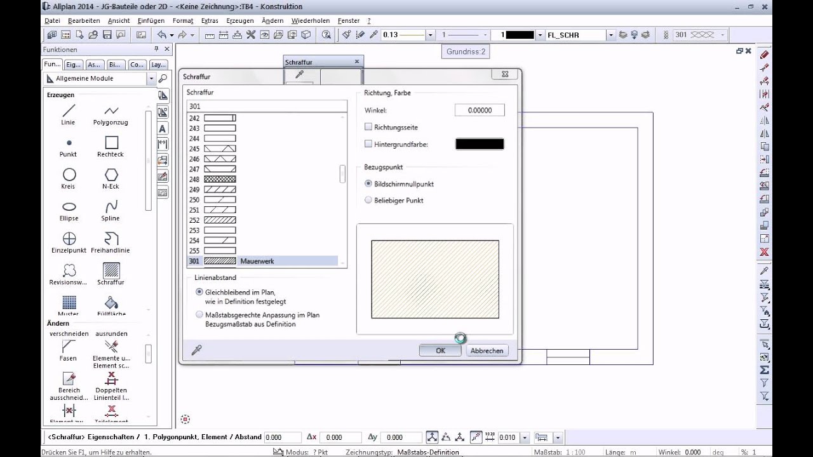Screen dimensions: 813x457
Task: Select the Spline tool
Action: click(111, 211)
